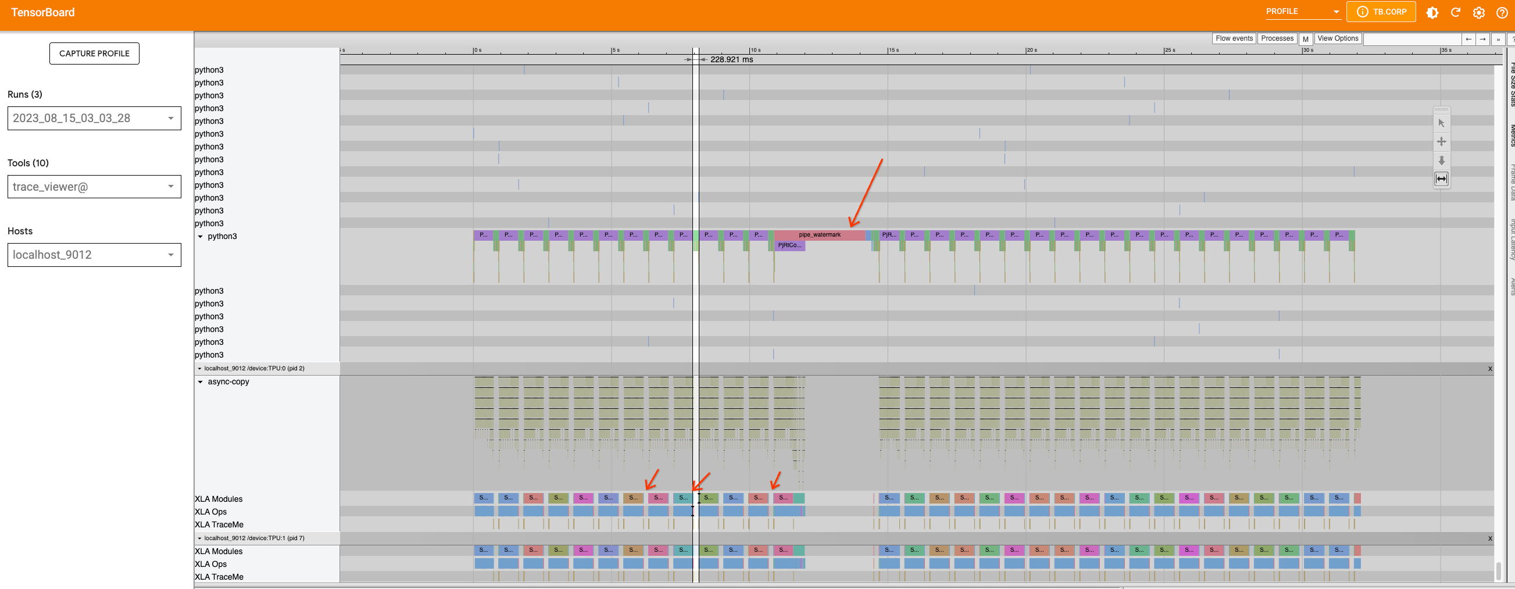Choose the zoom tool with vertical arrows

[1441, 160]
